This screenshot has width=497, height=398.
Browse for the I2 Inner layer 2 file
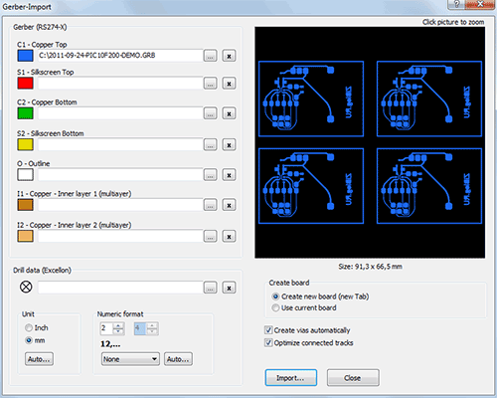(x=210, y=236)
